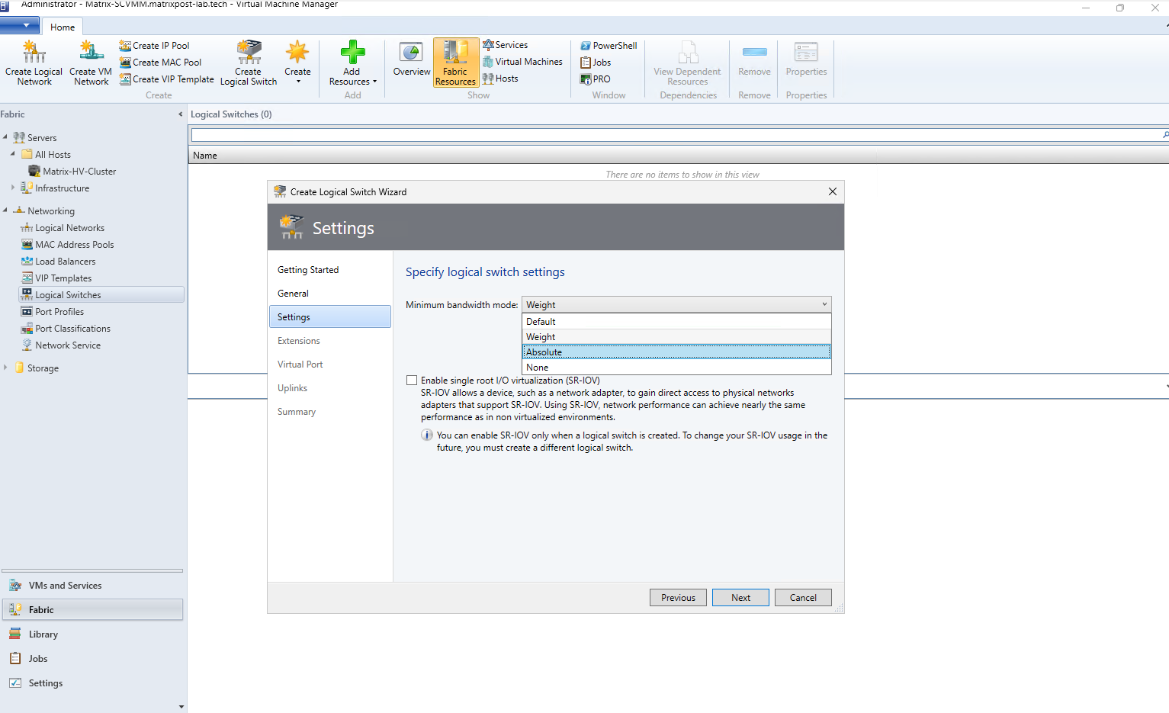The image size is (1169, 713).
Task: Click the Logical Switches search field
Action: [675, 135]
